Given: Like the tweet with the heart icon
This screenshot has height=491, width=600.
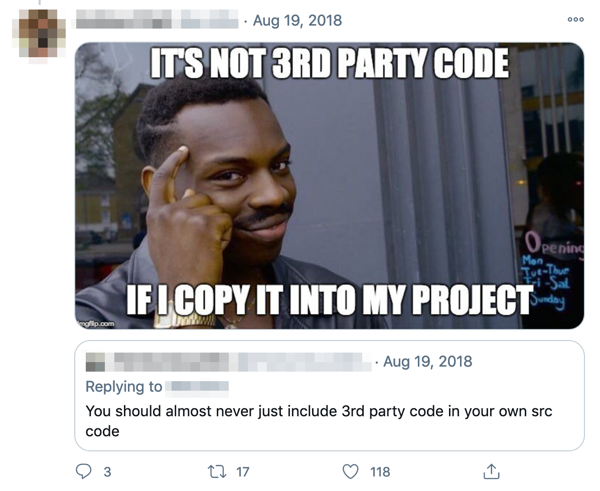Looking at the screenshot, I should pos(350,471).
